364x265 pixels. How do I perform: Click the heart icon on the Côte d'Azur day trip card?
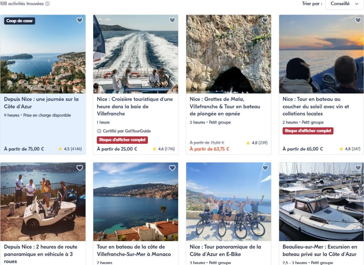point(79,20)
